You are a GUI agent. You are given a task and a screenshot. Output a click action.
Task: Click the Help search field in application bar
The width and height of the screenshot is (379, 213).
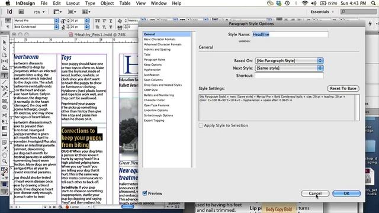click(358, 12)
